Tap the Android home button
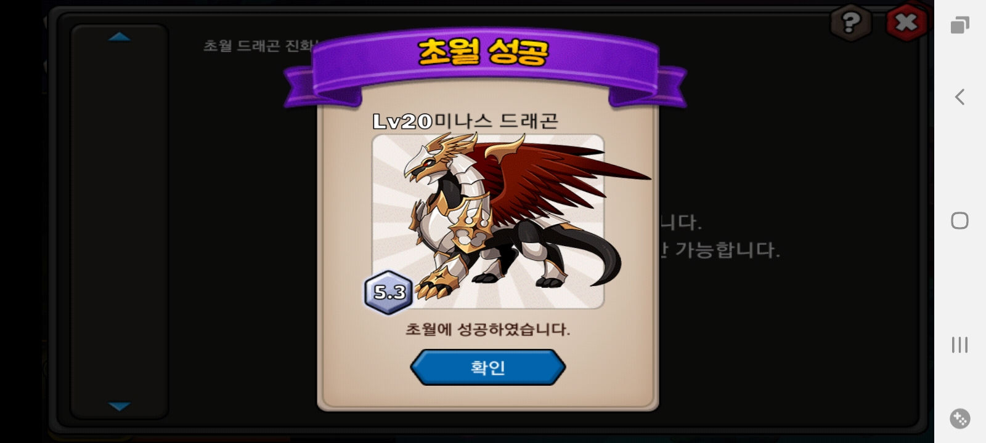Image resolution: width=986 pixels, height=443 pixels. point(960,220)
